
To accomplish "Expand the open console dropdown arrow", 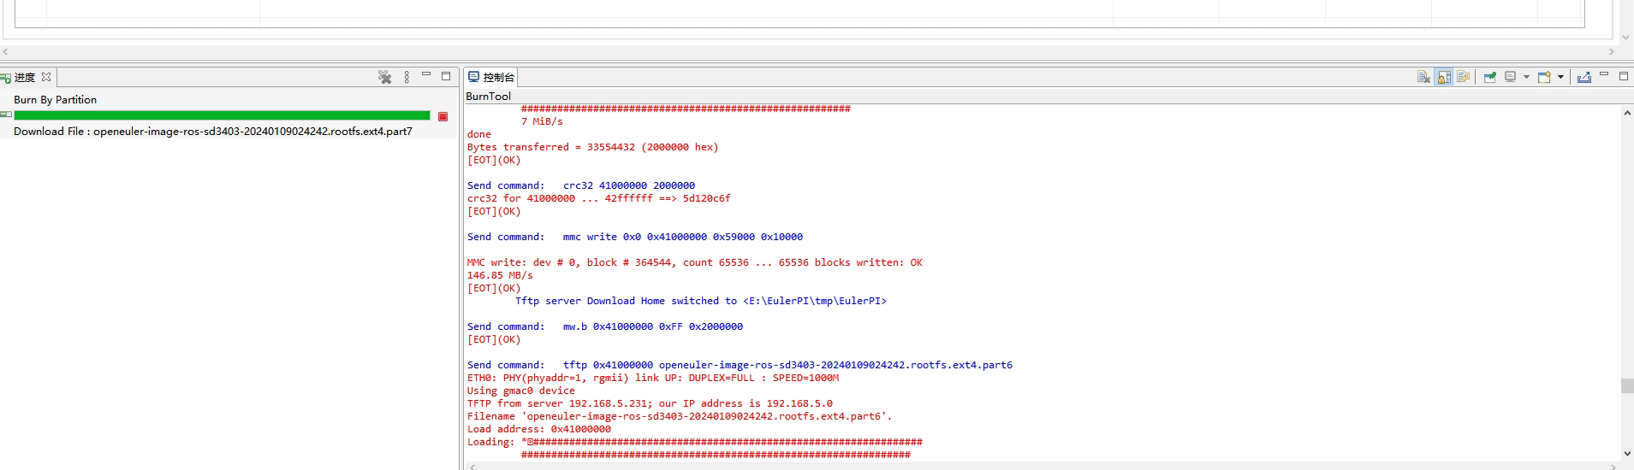I will click(1560, 77).
